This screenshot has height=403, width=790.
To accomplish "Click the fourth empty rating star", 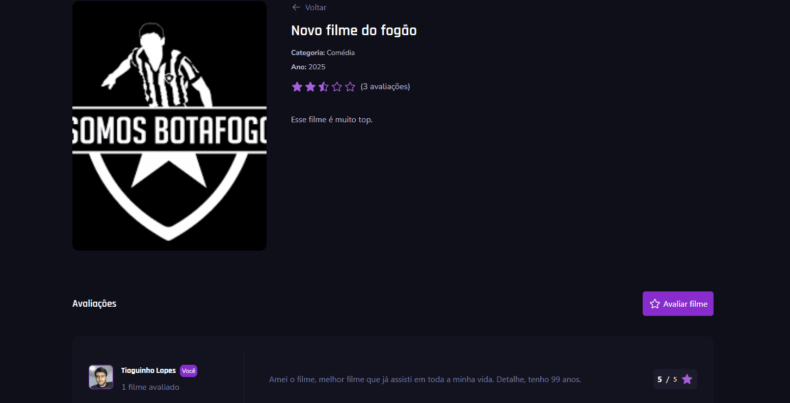I will pyautogui.click(x=337, y=87).
